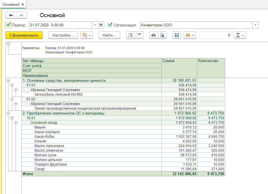Print the report with printer icon
This screenshot has width=268, height=194.
tap(154, 35)
